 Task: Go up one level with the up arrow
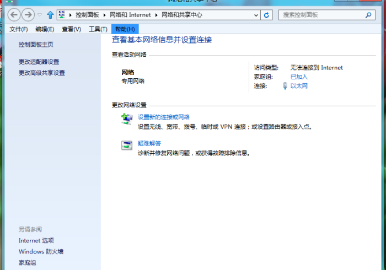coord(50,15)
